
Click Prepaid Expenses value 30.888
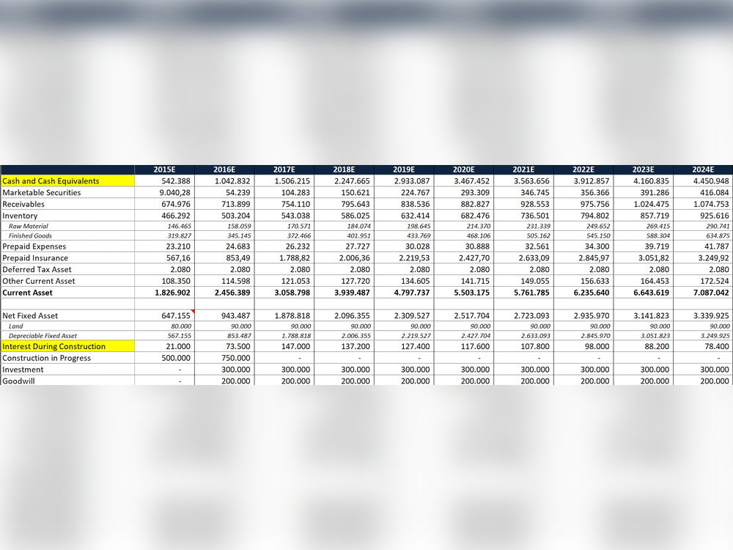477,246
